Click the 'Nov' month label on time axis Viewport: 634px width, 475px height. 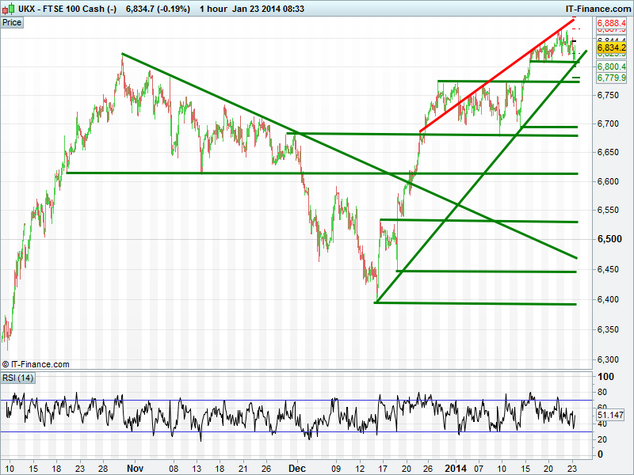tap(135, 468)
